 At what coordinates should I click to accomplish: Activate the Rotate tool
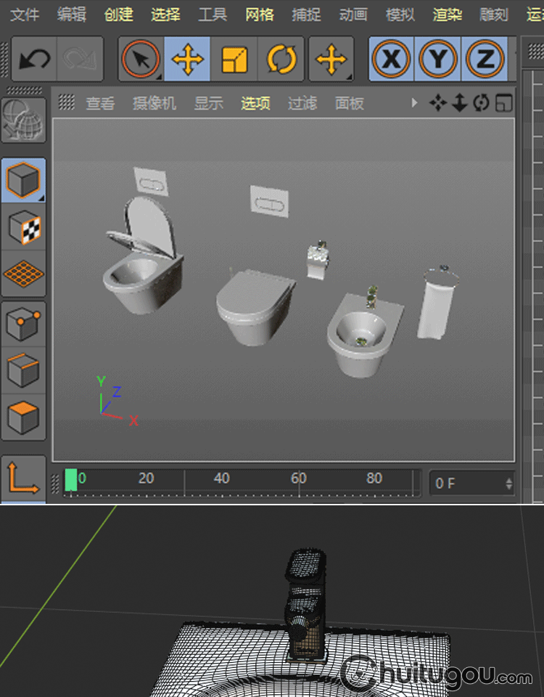(281, 60)
